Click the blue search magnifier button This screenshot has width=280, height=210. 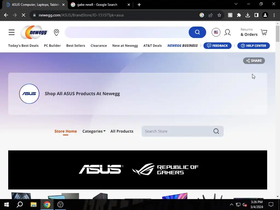[197, 32]
